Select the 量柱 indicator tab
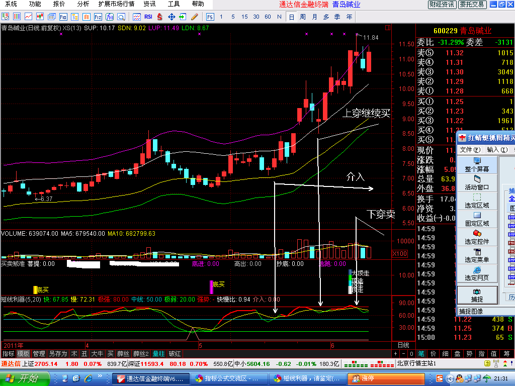The image size is (515, 386). pos(159,354)
